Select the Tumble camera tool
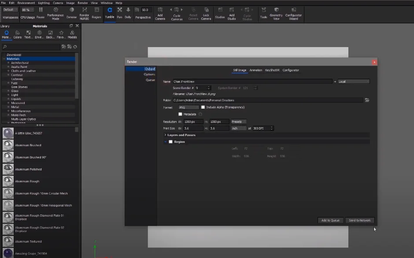414x258 pixels. pyautogui.click(x=110, y=10)
